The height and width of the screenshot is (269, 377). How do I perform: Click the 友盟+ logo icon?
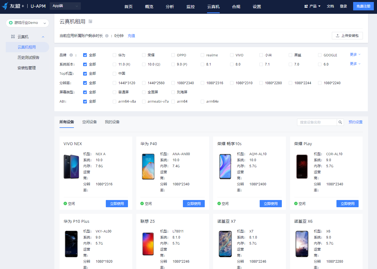point(5,6)
